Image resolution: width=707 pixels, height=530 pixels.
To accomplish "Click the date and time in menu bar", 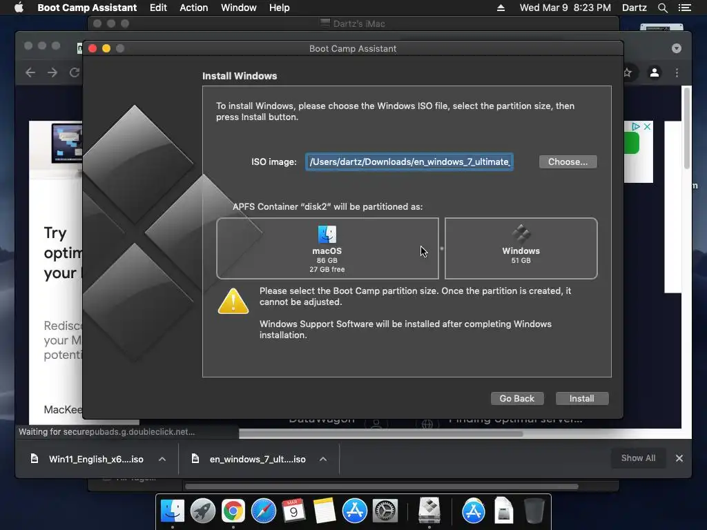I will point(565,8).
